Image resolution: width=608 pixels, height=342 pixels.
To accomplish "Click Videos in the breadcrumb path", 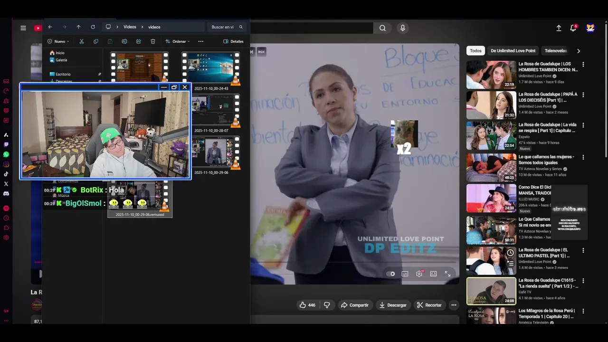I will click(x=130, y=27).
